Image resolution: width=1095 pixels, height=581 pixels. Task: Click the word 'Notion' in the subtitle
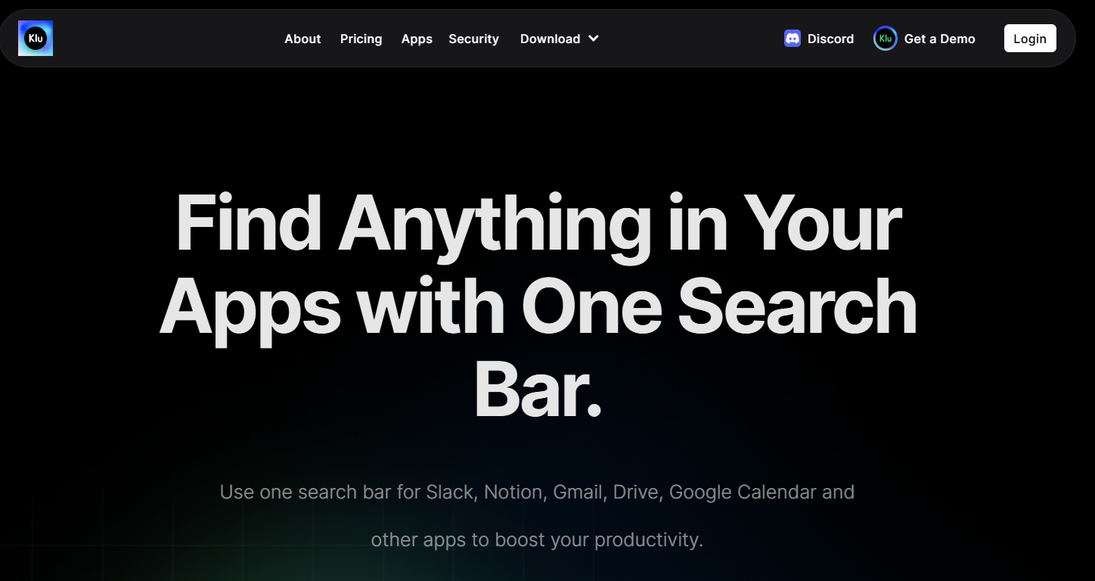coord(513,492)
